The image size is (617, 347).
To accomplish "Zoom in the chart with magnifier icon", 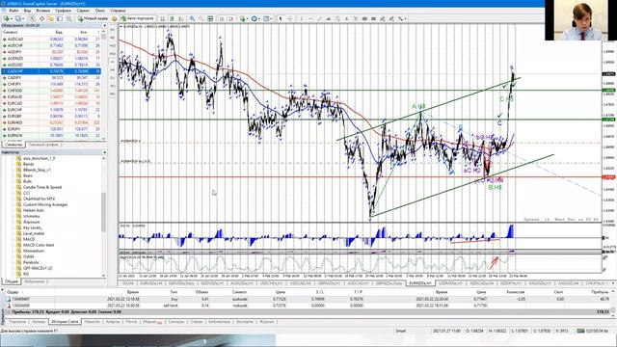I will (192, 18).
